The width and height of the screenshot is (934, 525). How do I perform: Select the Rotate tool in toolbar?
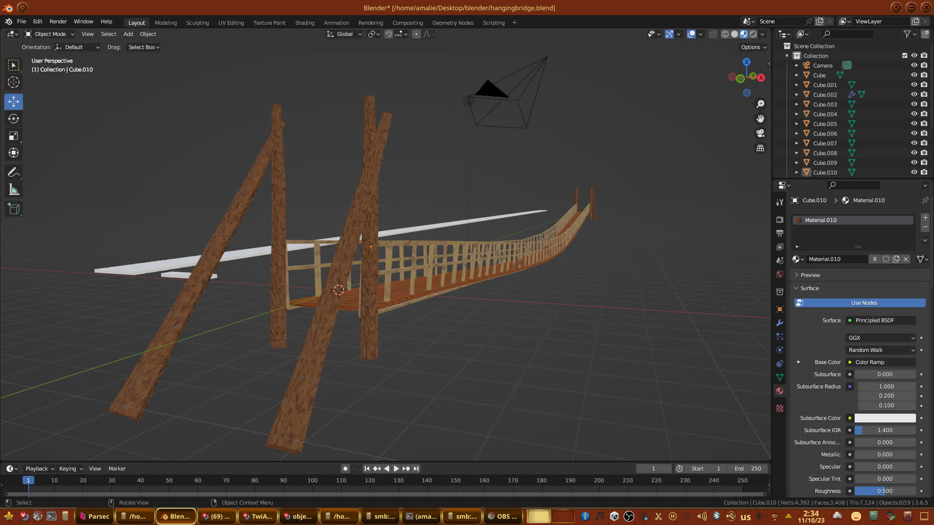click(x=14, y=119)
